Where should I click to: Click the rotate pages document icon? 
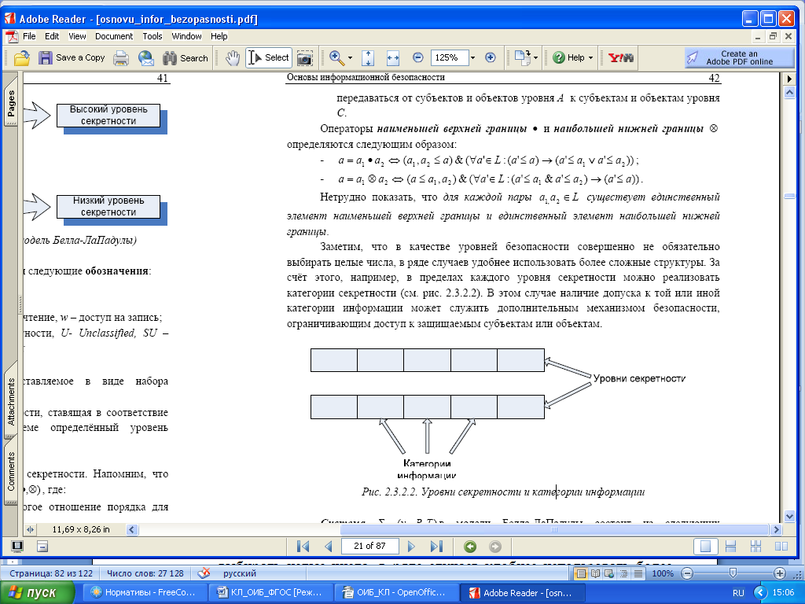point(522,57)
